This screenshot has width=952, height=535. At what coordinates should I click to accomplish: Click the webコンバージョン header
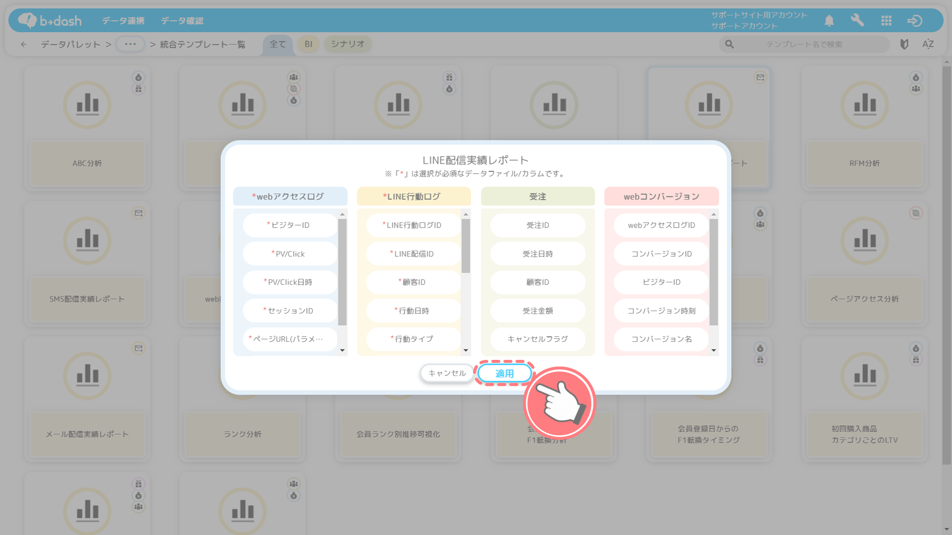[x=661, y=196]
